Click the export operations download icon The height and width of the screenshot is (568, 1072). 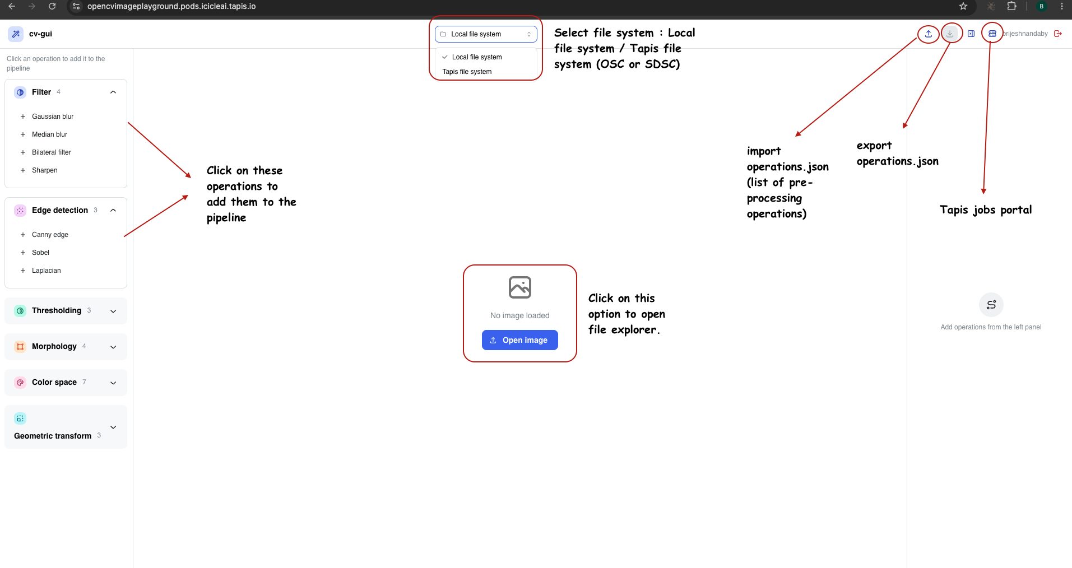coord(950,34)
